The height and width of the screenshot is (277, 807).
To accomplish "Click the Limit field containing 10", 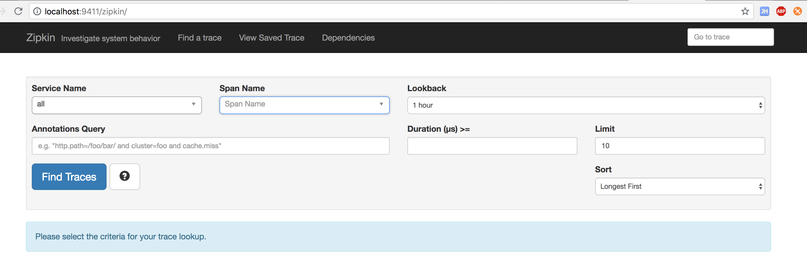I will (x=680, y=146).
